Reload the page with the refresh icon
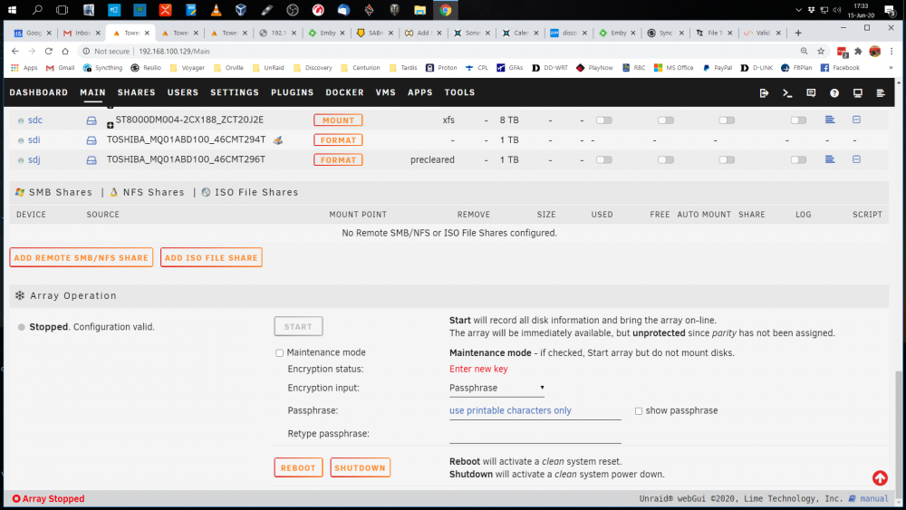This screenshot has height=510, width=906. 49,52
